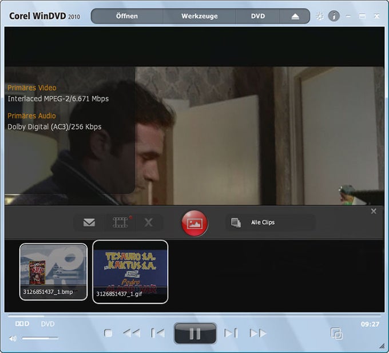Open settings via the gear icon
This screenshot has height=353, width=389.
pos(320,16)
